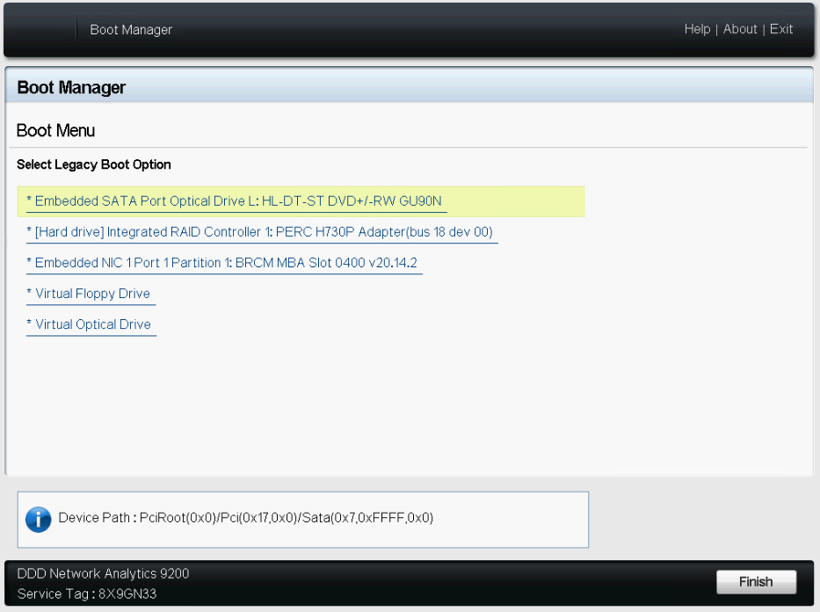
Task: Click the Boot Manager title in top bar
Action: [131, 30]
